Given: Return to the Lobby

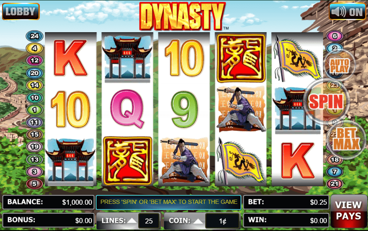Looking at the screenshot, I should pos(21,11).
